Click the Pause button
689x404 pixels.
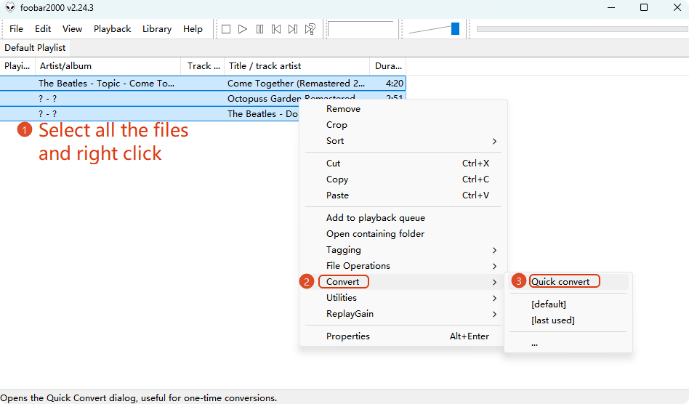[x=259, y=29]
